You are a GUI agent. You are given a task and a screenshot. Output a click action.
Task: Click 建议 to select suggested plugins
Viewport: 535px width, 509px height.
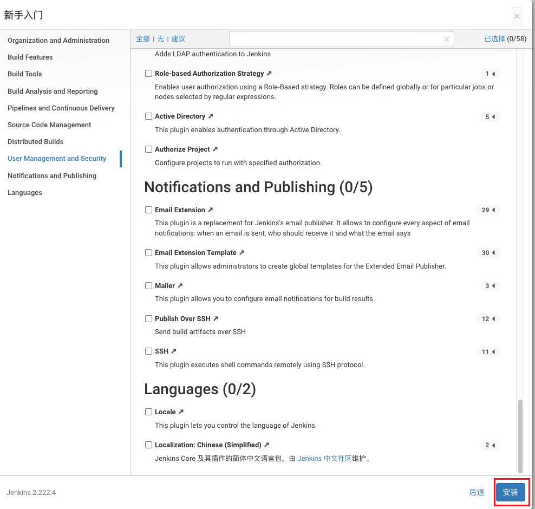pyautogui.click(x=178, y=39)
